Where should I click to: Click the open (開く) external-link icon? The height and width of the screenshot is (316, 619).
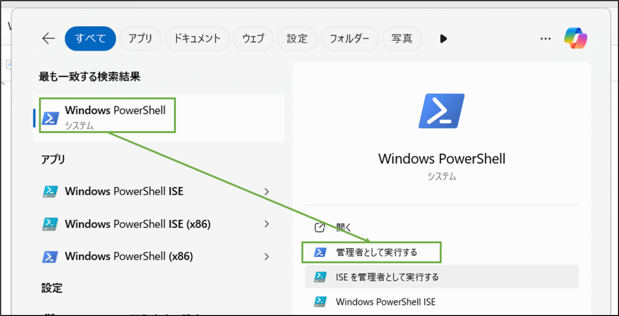coord(320,227)
